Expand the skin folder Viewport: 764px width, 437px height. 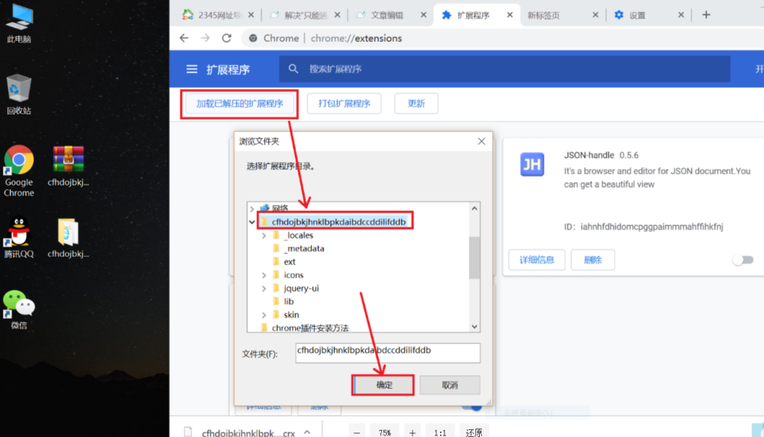tap(264, 315)
